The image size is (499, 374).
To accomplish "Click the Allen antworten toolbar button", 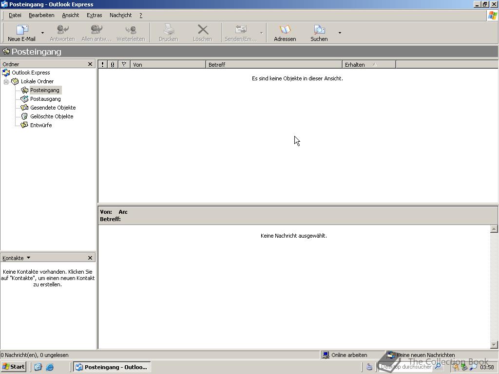I will [96, 33].
